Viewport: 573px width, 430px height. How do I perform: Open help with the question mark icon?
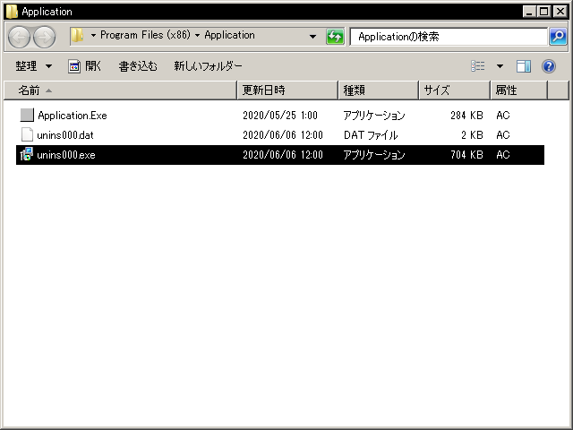tap(549, 66)
